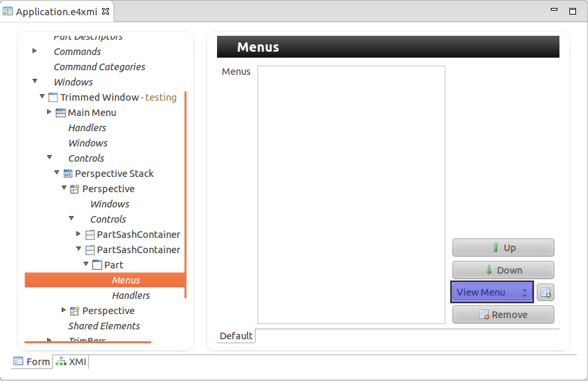The image size is (588, 381).
Task: Expand the Commands tree node
Action: (35, 51)
